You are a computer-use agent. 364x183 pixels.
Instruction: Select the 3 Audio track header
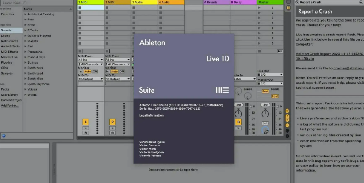[144, 2]
